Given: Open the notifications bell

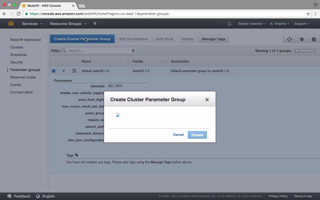Looking at the screenshot, I should (x=229, y=24).
